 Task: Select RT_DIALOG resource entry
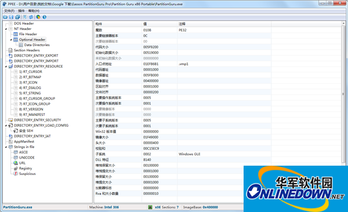point(30,88)
